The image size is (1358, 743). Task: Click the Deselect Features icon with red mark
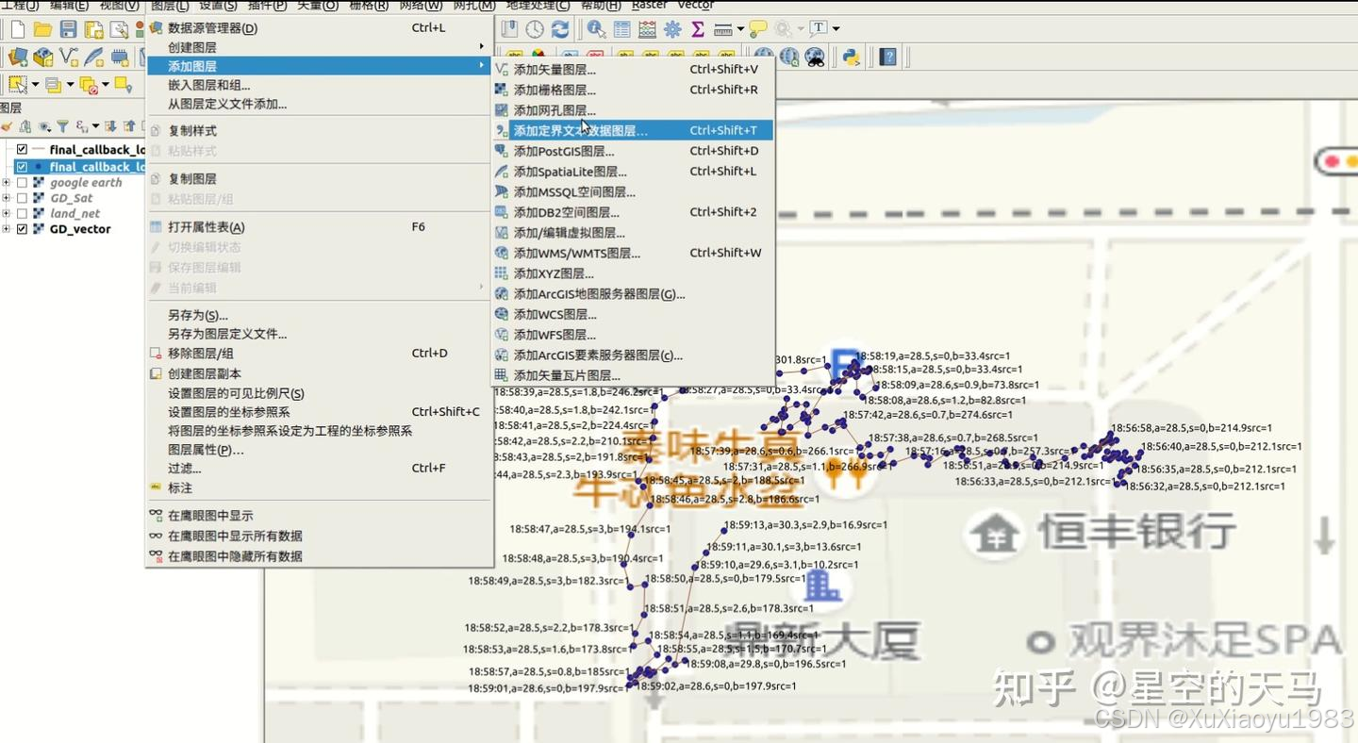pos(89,85)
